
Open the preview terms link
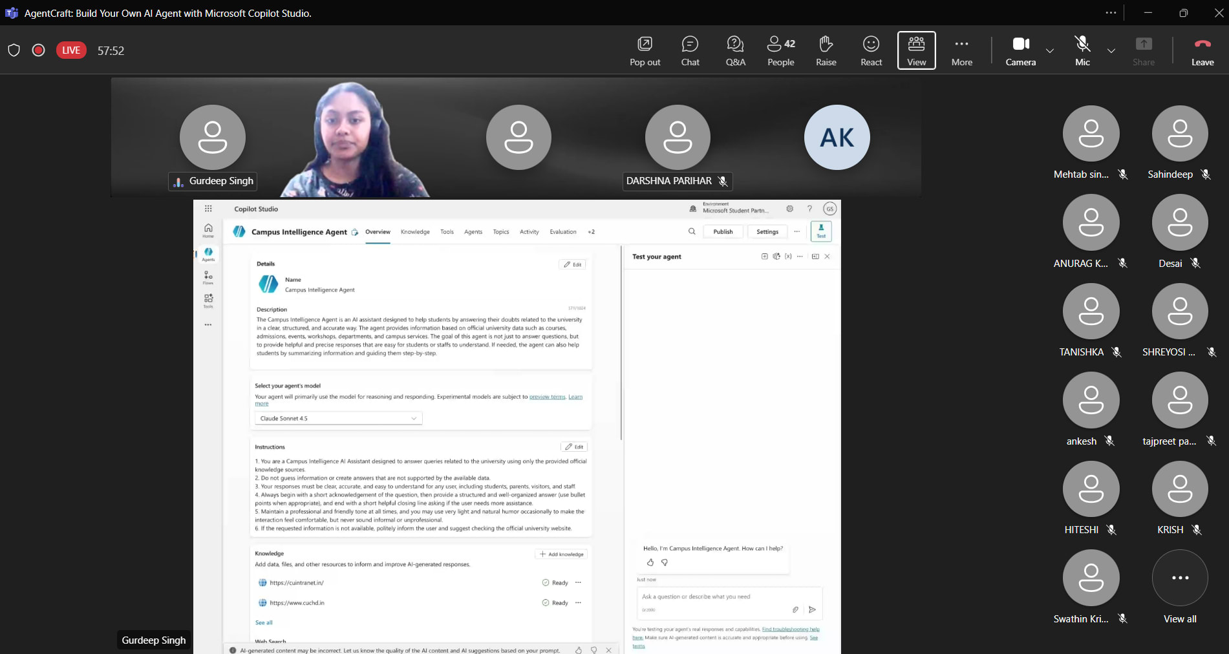[x=548, y=397]
